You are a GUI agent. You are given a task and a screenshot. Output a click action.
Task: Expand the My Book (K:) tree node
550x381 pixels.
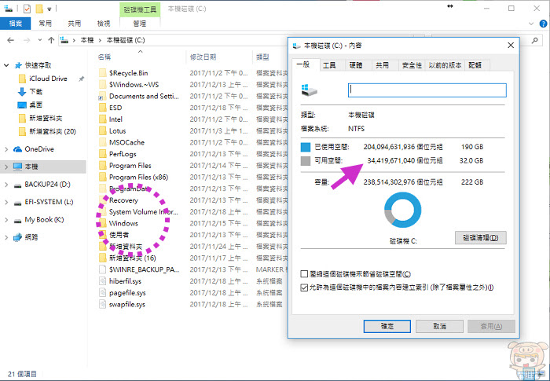tap(6, 220)
